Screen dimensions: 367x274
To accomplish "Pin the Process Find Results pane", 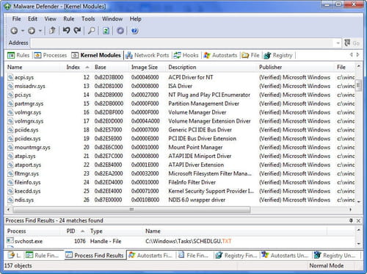I will click(351, 220).
